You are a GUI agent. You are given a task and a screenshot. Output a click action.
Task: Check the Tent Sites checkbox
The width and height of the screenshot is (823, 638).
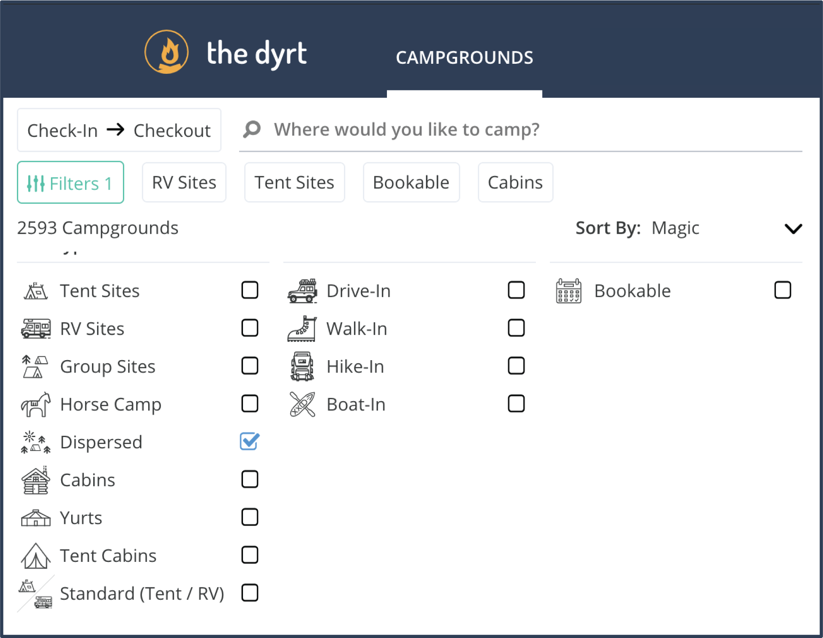pos(250,290)
